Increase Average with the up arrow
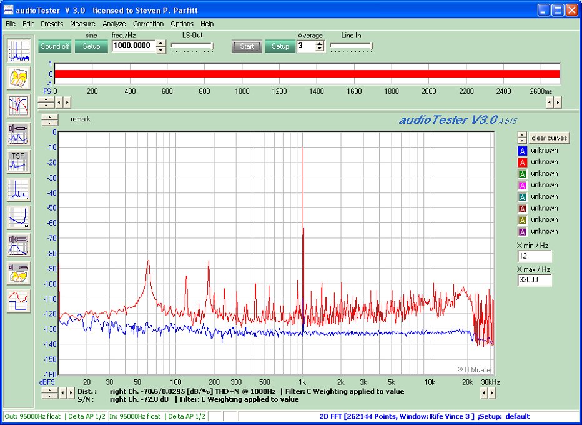This screenshot has height=425, width=582. 320,43
